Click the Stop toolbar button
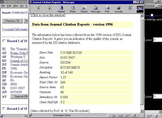 click(130, 9)
